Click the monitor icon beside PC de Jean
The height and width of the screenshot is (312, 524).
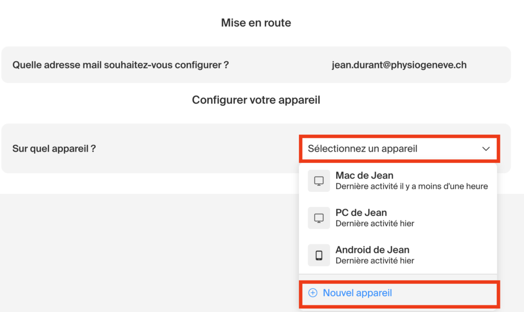click(319, 218)
